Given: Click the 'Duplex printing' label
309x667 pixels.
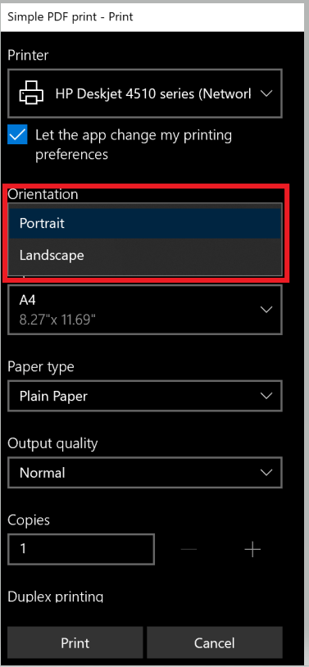Looking at the screenshot, I should 56,596.
